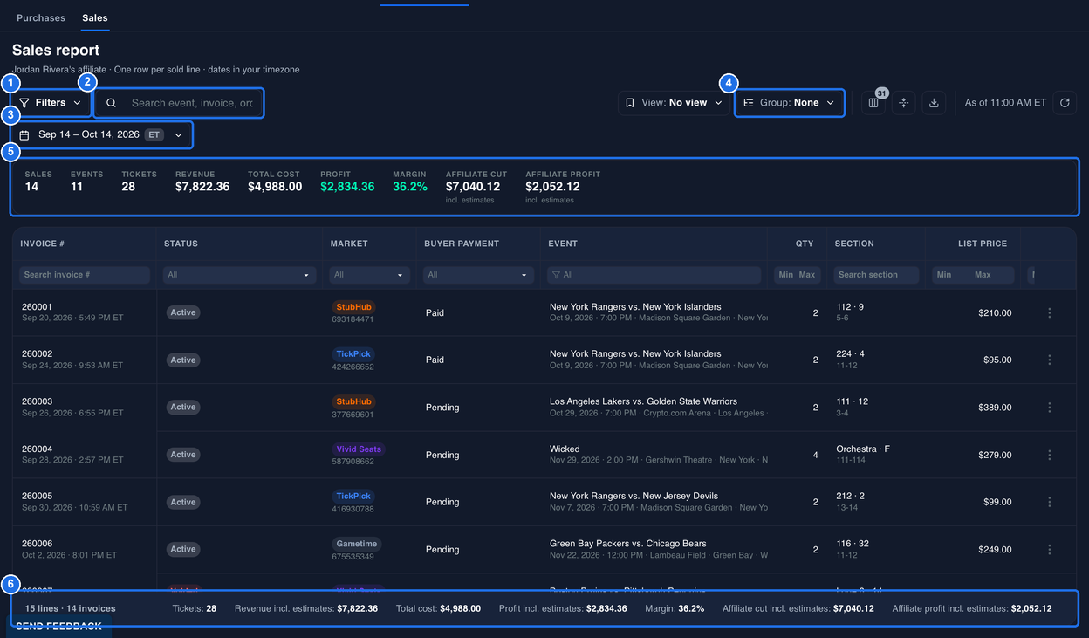Click the StubHub badge on invoice 260001
The height and width of the screenshot is (638, 1089).
pos(353,307)
